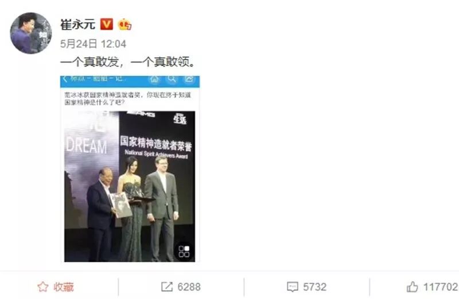
Task: Click the like count 117702
Action: 441,287
